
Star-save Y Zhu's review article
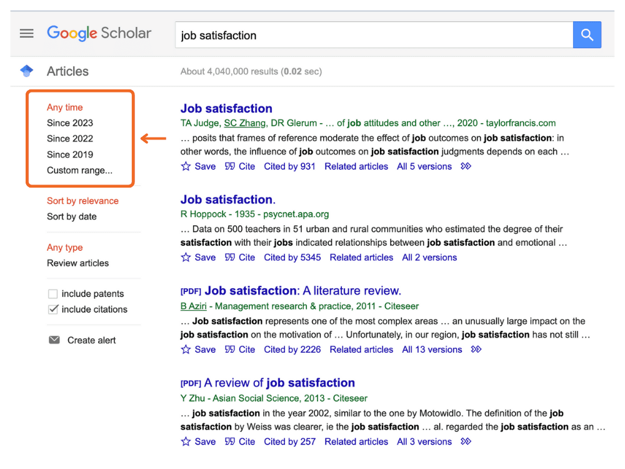(198, 441)
